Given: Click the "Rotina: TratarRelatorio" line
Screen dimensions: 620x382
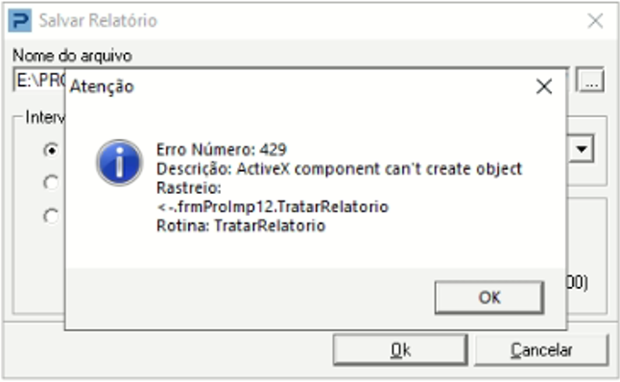Looking at the screenshot, I should click(x=241, y=226).
